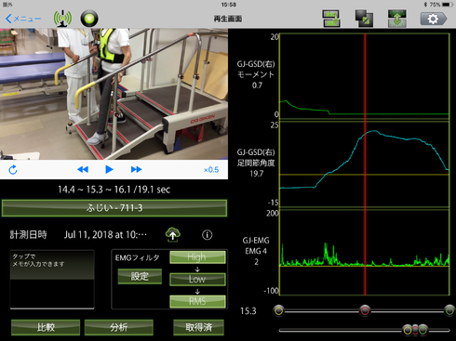Open the overlapping squares overlay icon
Viewport: 456px width, 341px height.
click(x=364, y=19)
